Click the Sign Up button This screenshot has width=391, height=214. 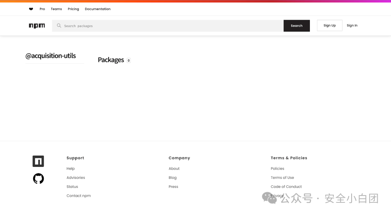[x=330, y=25]
